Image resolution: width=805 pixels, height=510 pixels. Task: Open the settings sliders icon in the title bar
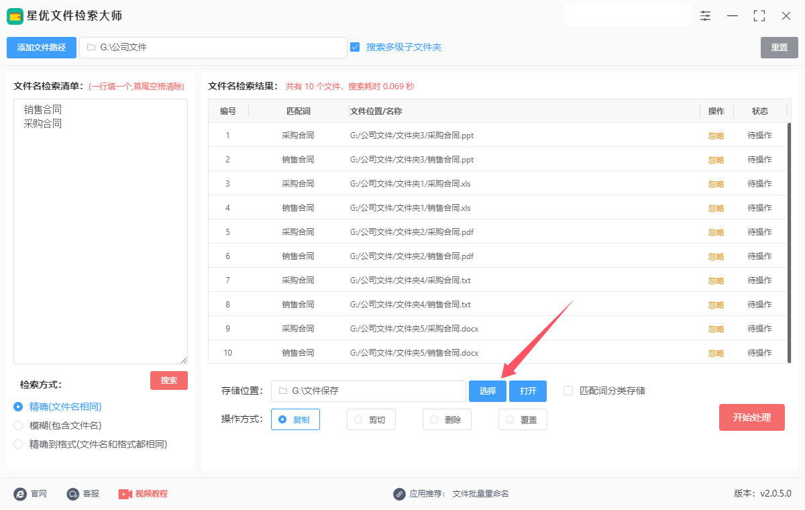(705, 15)
